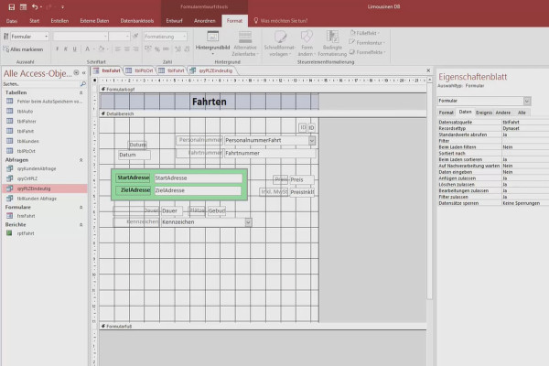Open the Ereignis tab in Eigenschaftenblatt
The height and width of the screenshot is (366, 549).
pos(484,113)
